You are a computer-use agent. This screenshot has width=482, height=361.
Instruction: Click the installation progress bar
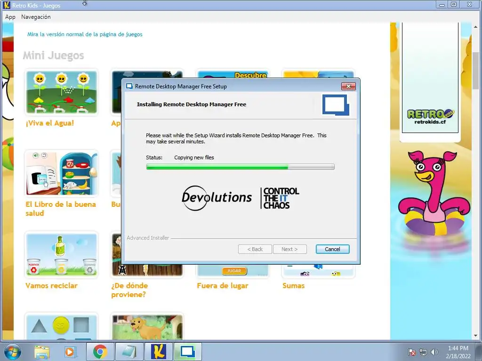pyautogui.click(x=240, y=167)
